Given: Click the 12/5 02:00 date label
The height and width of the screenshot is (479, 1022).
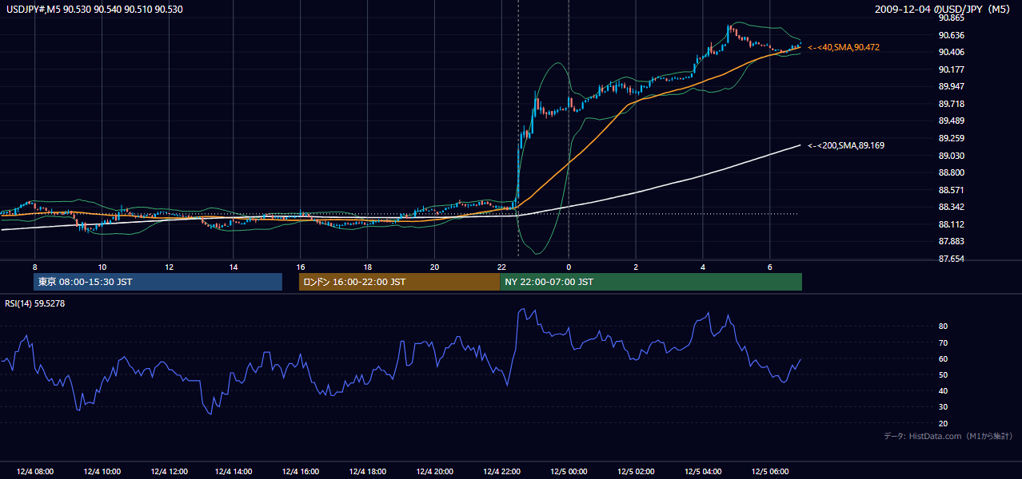Looking at the screenshot, I should (x=636, y=472).
